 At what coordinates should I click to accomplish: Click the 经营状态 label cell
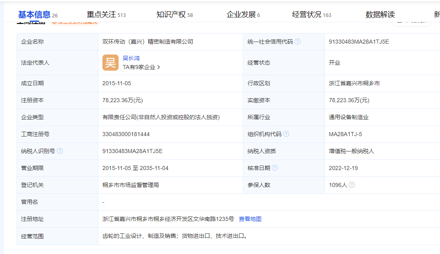click(x=284, y=63)
